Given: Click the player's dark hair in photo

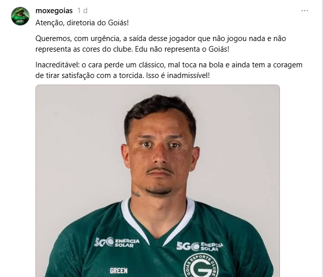Looking at the screenshot, I should 160,108.
